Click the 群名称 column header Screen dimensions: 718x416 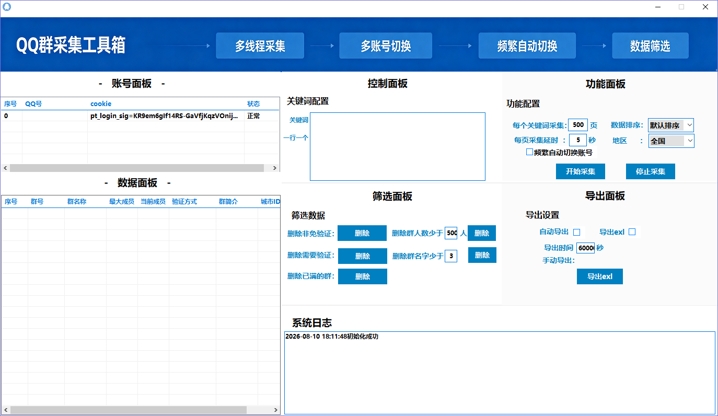(x=85, y=202)
